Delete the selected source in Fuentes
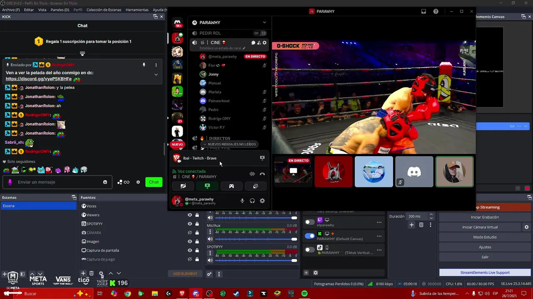 92,273
